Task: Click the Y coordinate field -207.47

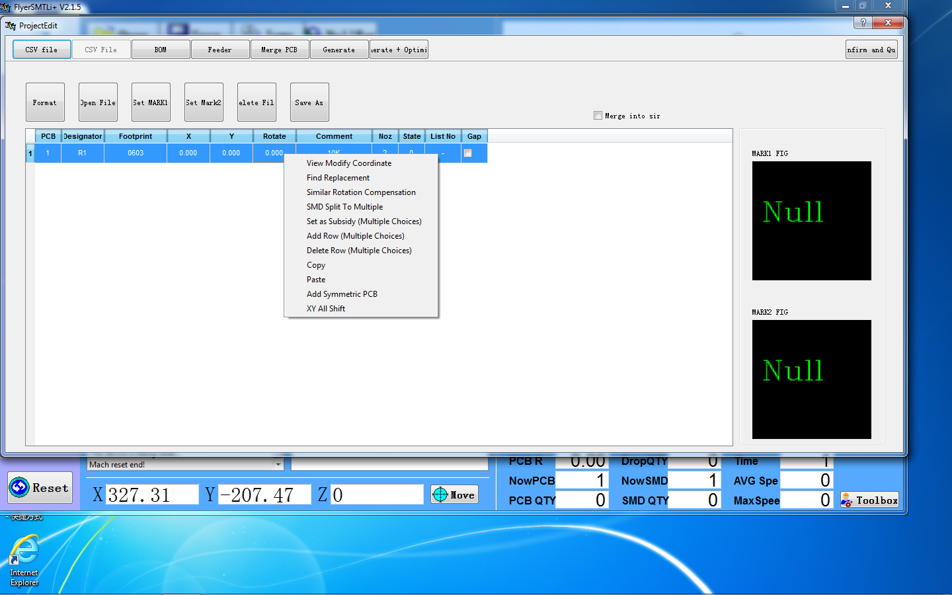Action: point(264,495)
